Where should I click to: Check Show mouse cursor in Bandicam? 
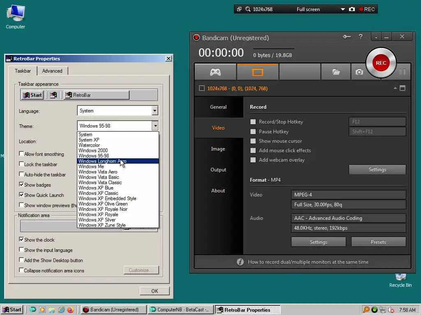click(253, 141)
